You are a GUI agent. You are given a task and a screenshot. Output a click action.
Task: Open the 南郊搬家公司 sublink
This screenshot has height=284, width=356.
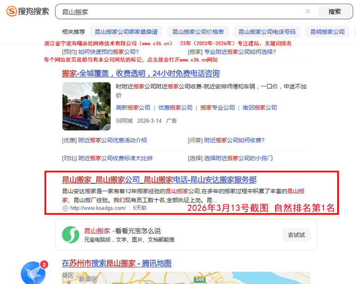coord(259,108)
